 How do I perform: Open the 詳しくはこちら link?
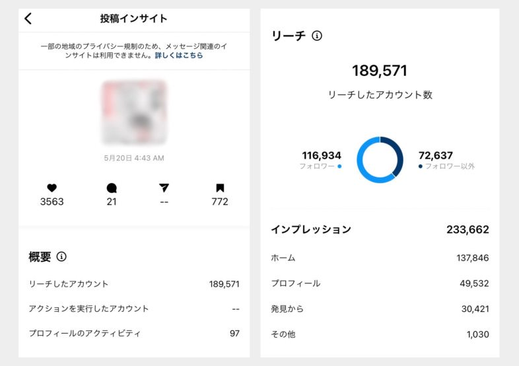(x=179, y=55)
